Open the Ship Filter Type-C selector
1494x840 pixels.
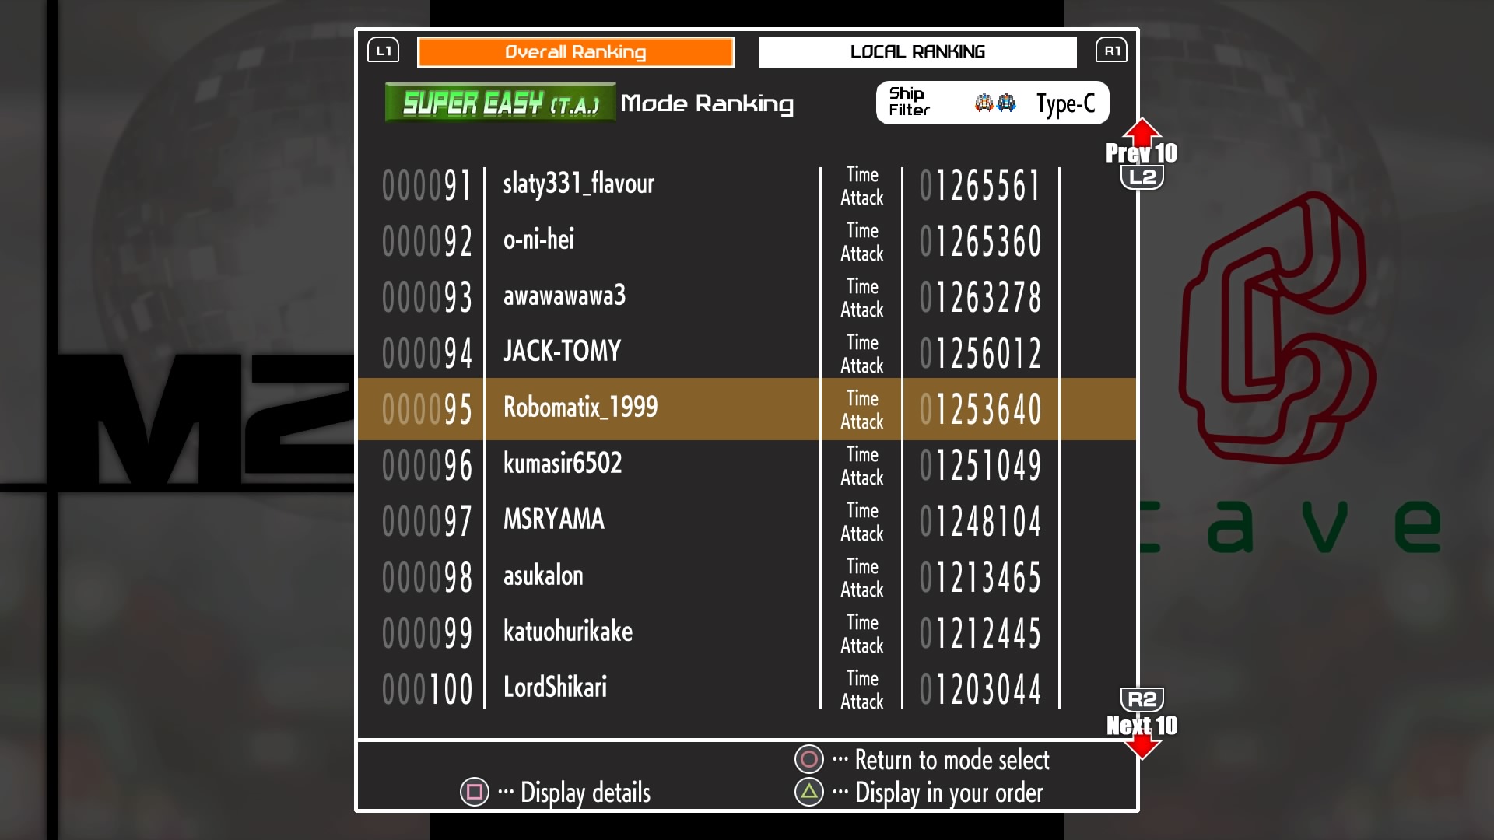(1064, 103)
